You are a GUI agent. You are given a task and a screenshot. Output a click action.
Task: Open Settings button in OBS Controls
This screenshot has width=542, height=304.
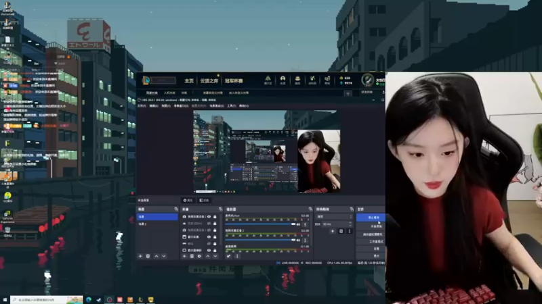[371, 249]
